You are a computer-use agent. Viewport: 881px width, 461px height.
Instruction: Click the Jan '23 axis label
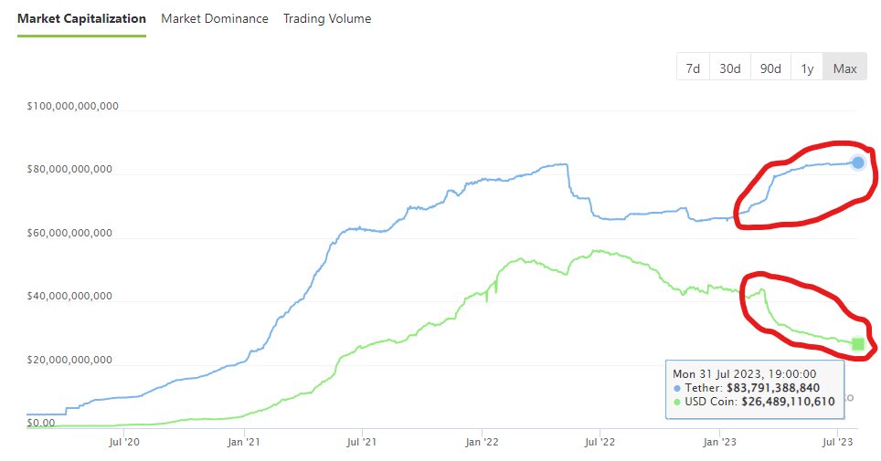point(720,442)
